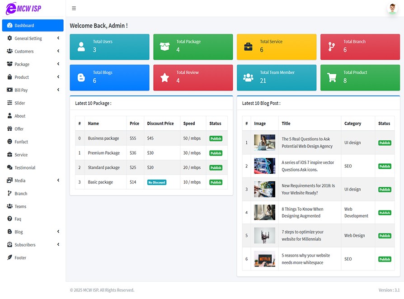This screenshot has height=299, width=404.
Task: Open the Netflix blog post thumbnail
Action: tap(264, 259)
